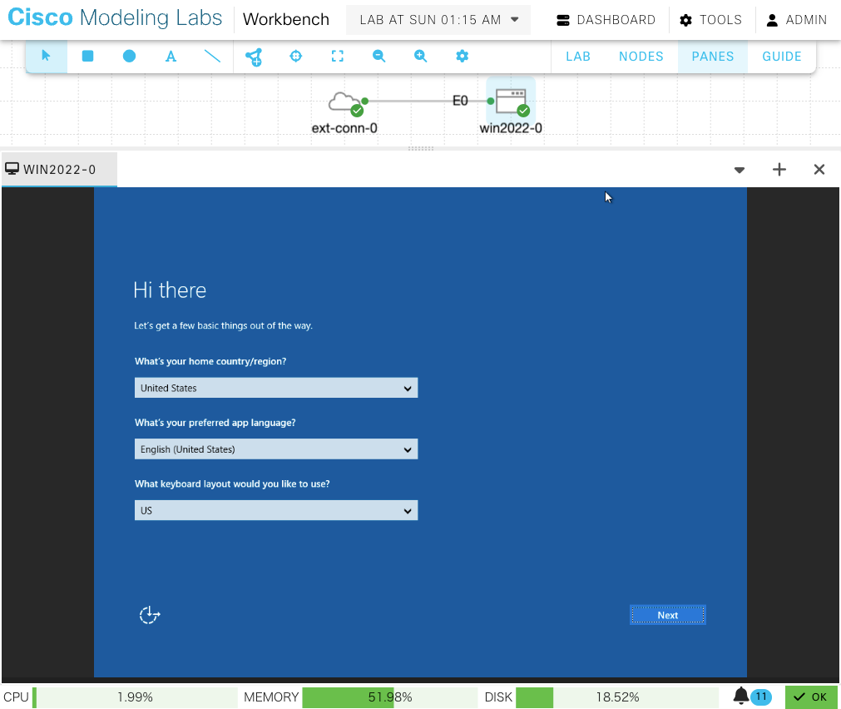Open the TOOLS menu
The height and width of the screenshot is (709, 841).
711,20
